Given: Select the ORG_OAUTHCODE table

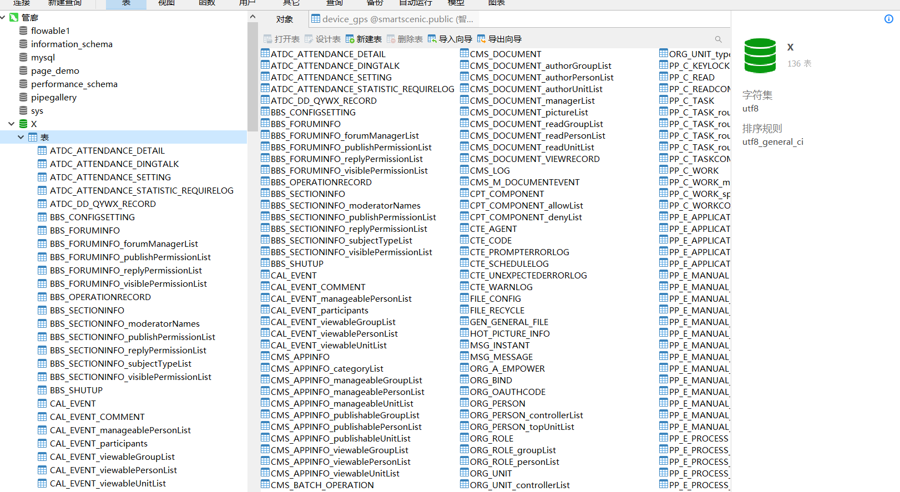Looking at the screenshot, I should (x=508, y=392).
